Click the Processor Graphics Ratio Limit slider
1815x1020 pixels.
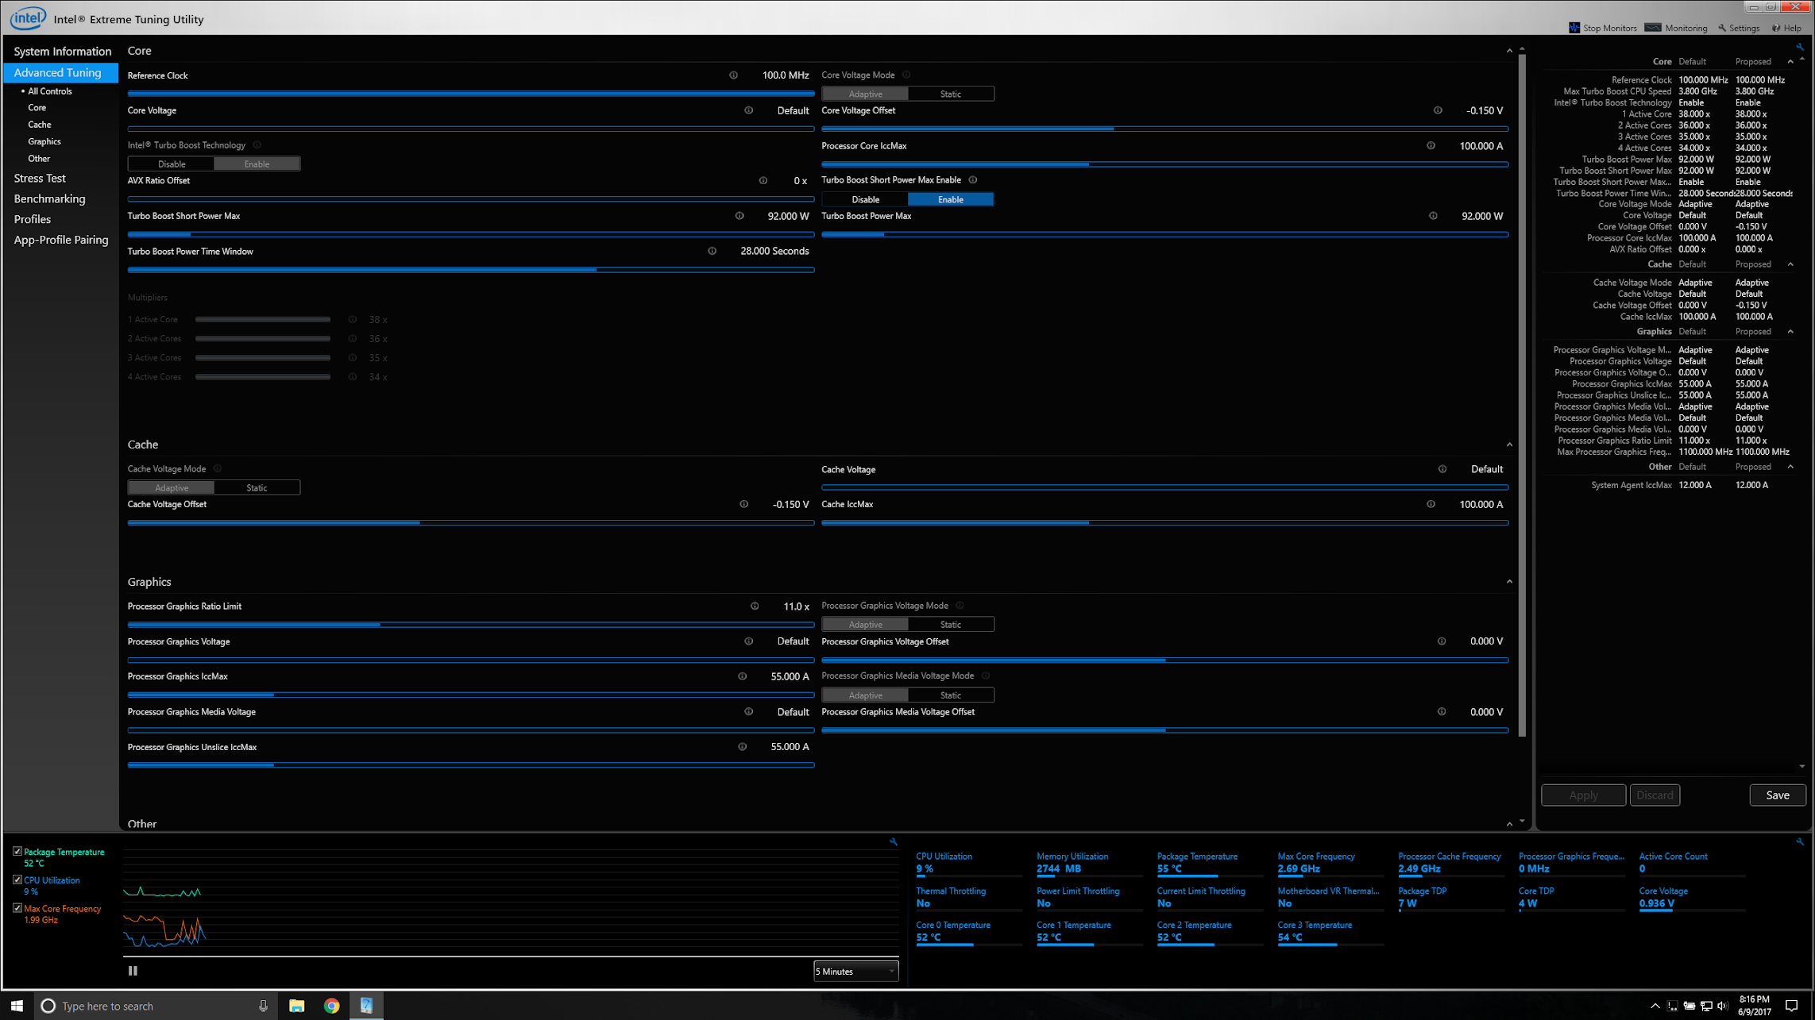[471, 625]
